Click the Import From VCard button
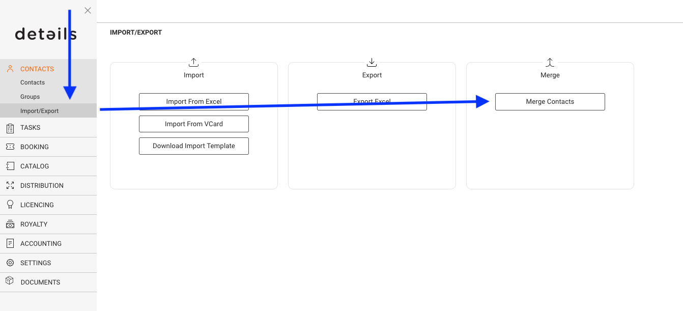This screenshot has width=683, height=311. [194, 124]
